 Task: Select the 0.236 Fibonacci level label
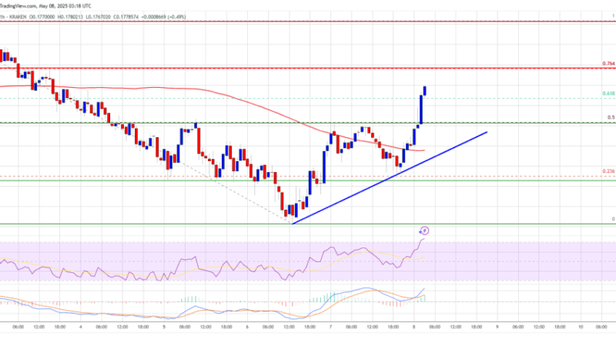coord(608,171)
